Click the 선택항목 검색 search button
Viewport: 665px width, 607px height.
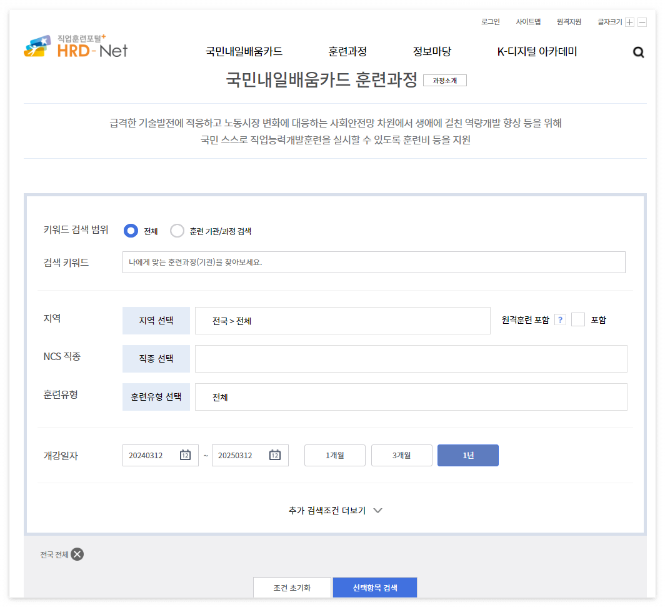pos(376,587)
